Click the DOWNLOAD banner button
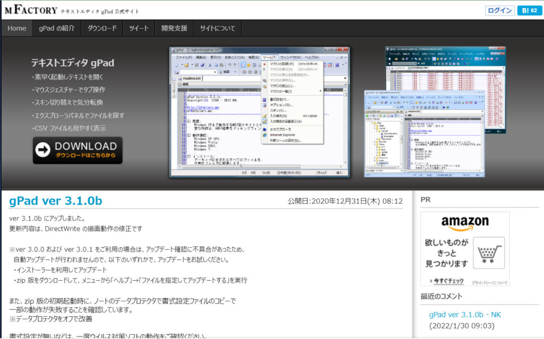The height and width of the screenshot is (339, 544). (x=77, y=151)
